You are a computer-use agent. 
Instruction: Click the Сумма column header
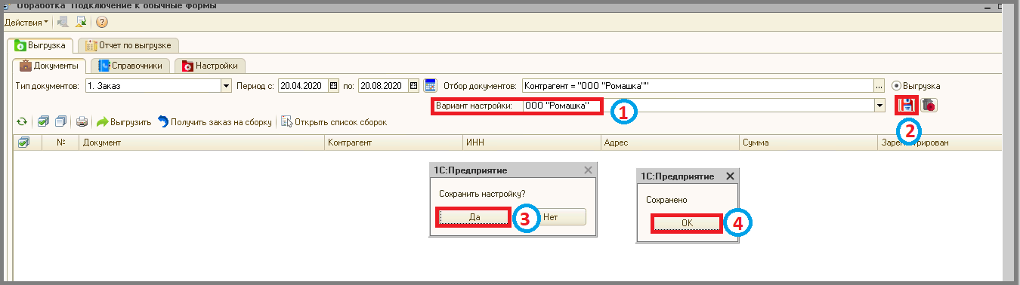tap(808, 142)
